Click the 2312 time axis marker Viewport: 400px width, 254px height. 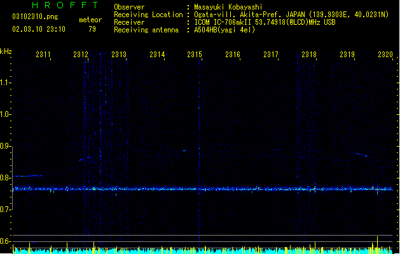click(81, 55)
